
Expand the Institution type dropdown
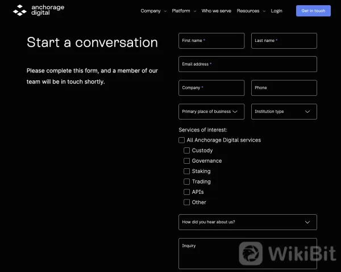point(284,112)
